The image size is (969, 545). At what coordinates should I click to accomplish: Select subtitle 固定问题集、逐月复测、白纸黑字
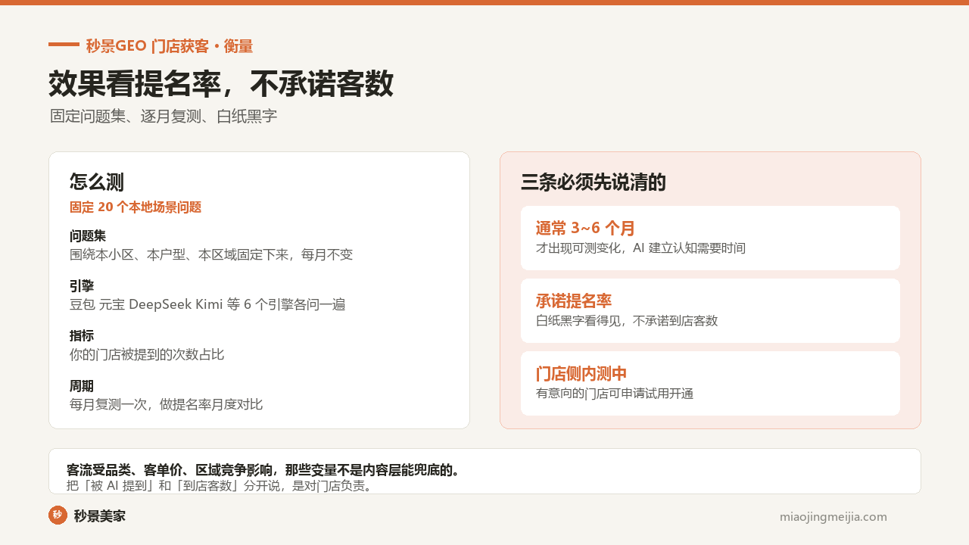click(x=164, y=117)
